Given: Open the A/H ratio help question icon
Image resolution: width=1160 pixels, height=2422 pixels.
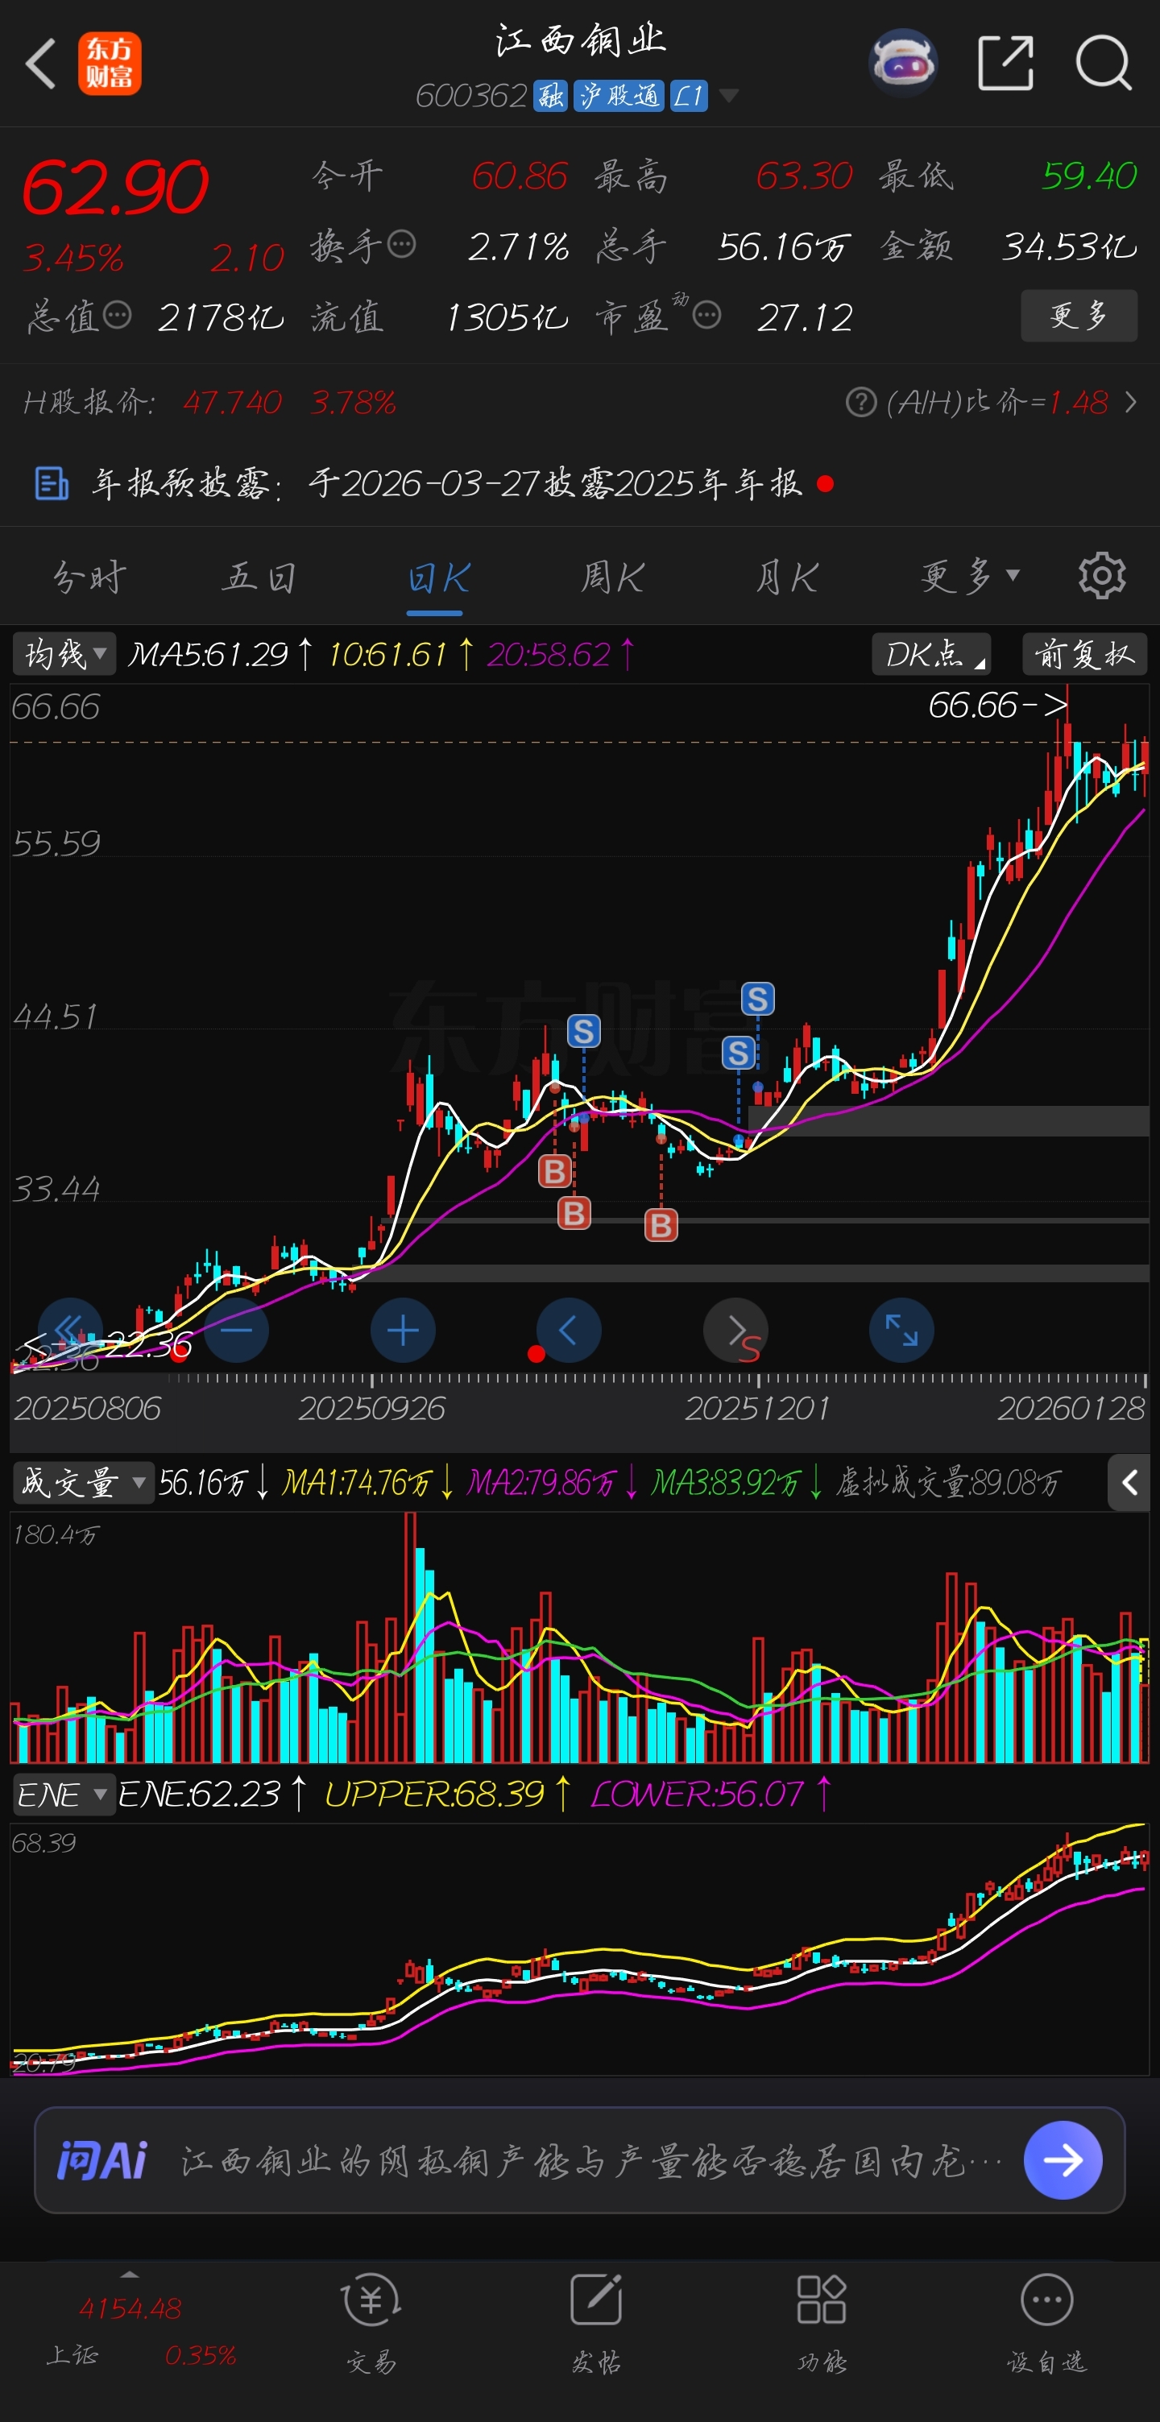Looking at the screenshot, I should coord(860,403).
